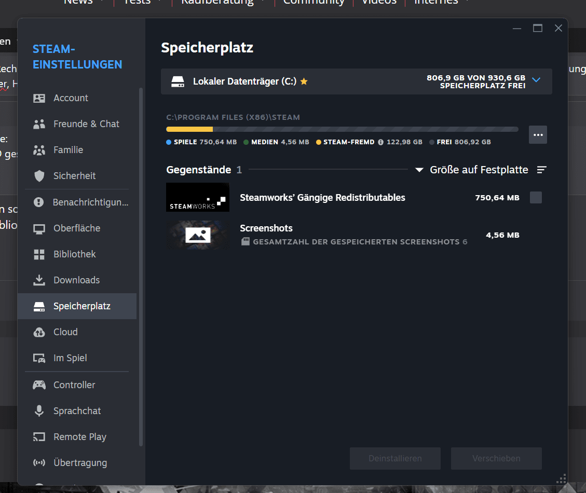Open the three-dot storage options menu
The height and width of the screenshot is (493, 586).
(538, 134)
